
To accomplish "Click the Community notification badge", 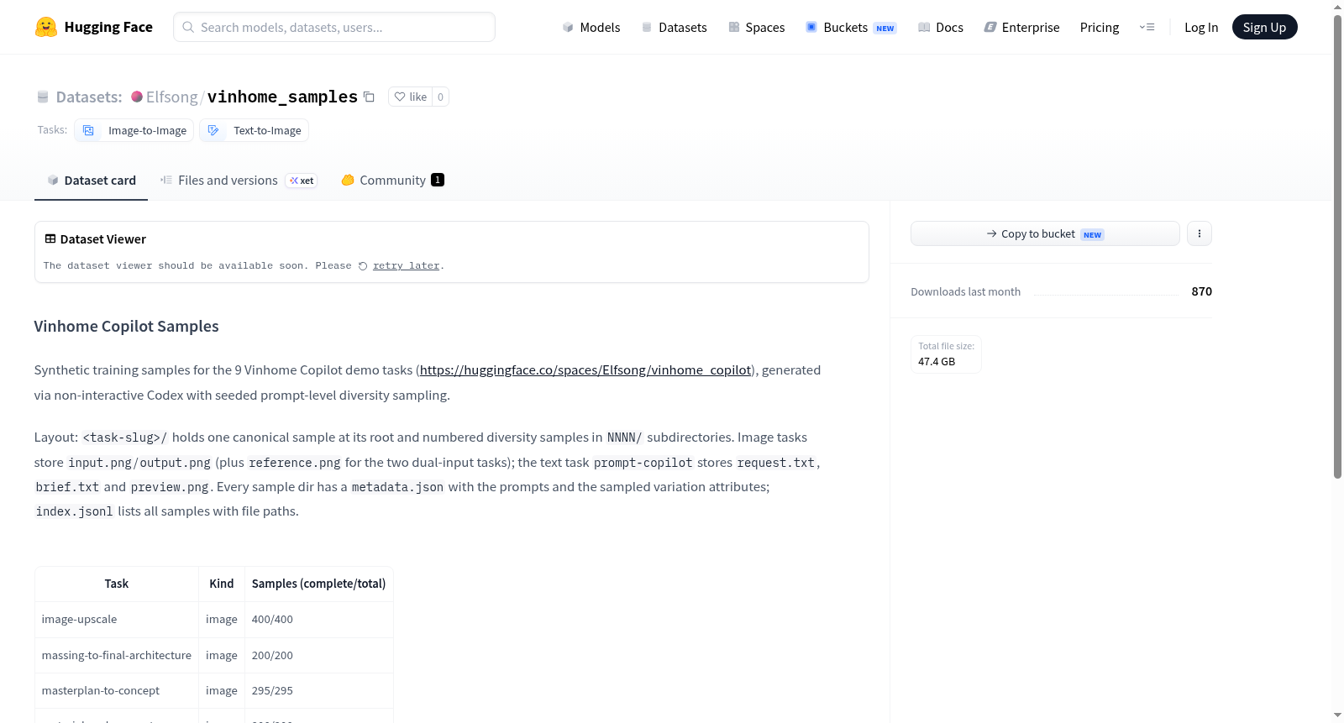I will [x=438, y=180].
